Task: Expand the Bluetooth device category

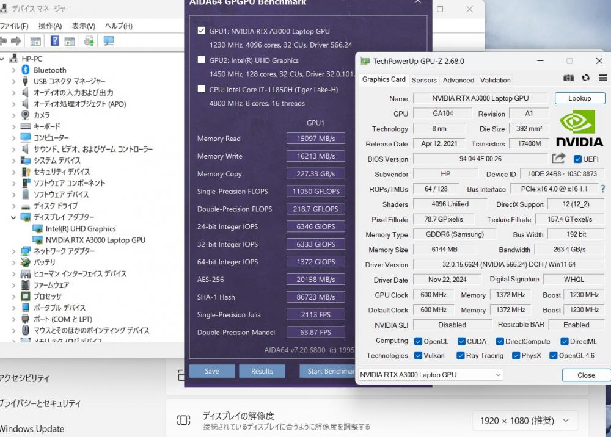Action: (x=13, y=70)
